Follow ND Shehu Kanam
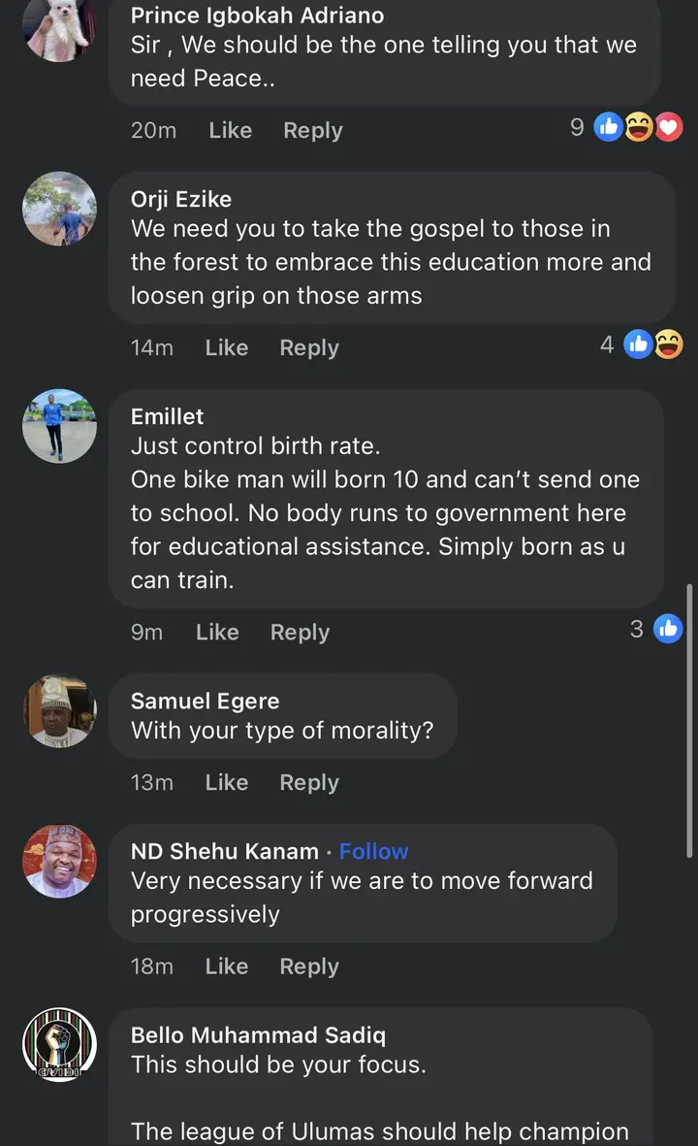The height and width of the screenshot is (1146, 698). (373, 851)
